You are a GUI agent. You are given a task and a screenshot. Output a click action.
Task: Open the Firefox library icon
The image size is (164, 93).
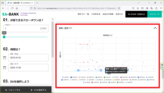coord(138,8)
